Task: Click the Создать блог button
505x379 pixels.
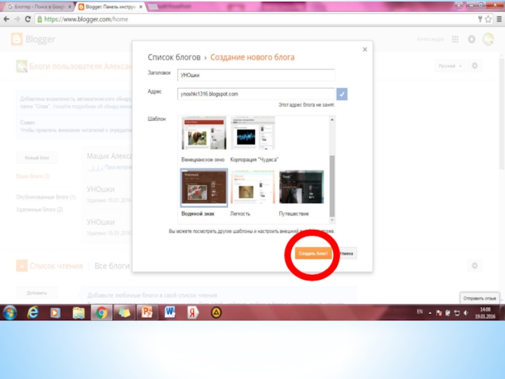Action: [313, 253]
